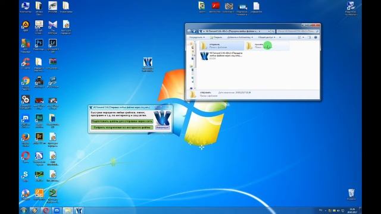Viewport: 381px width, 214px height.
Task: Click the green 'Подготовить файлы для отправки' button
Action: point(122,121)
